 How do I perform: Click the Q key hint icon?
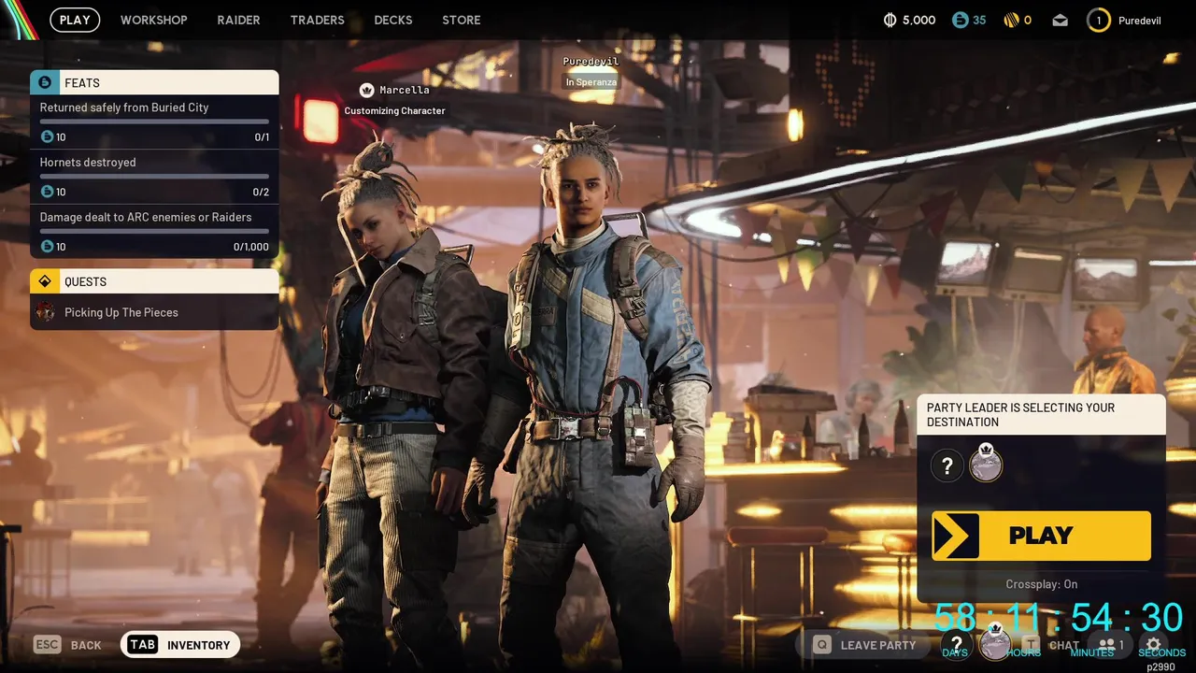(x=822, y=645)
